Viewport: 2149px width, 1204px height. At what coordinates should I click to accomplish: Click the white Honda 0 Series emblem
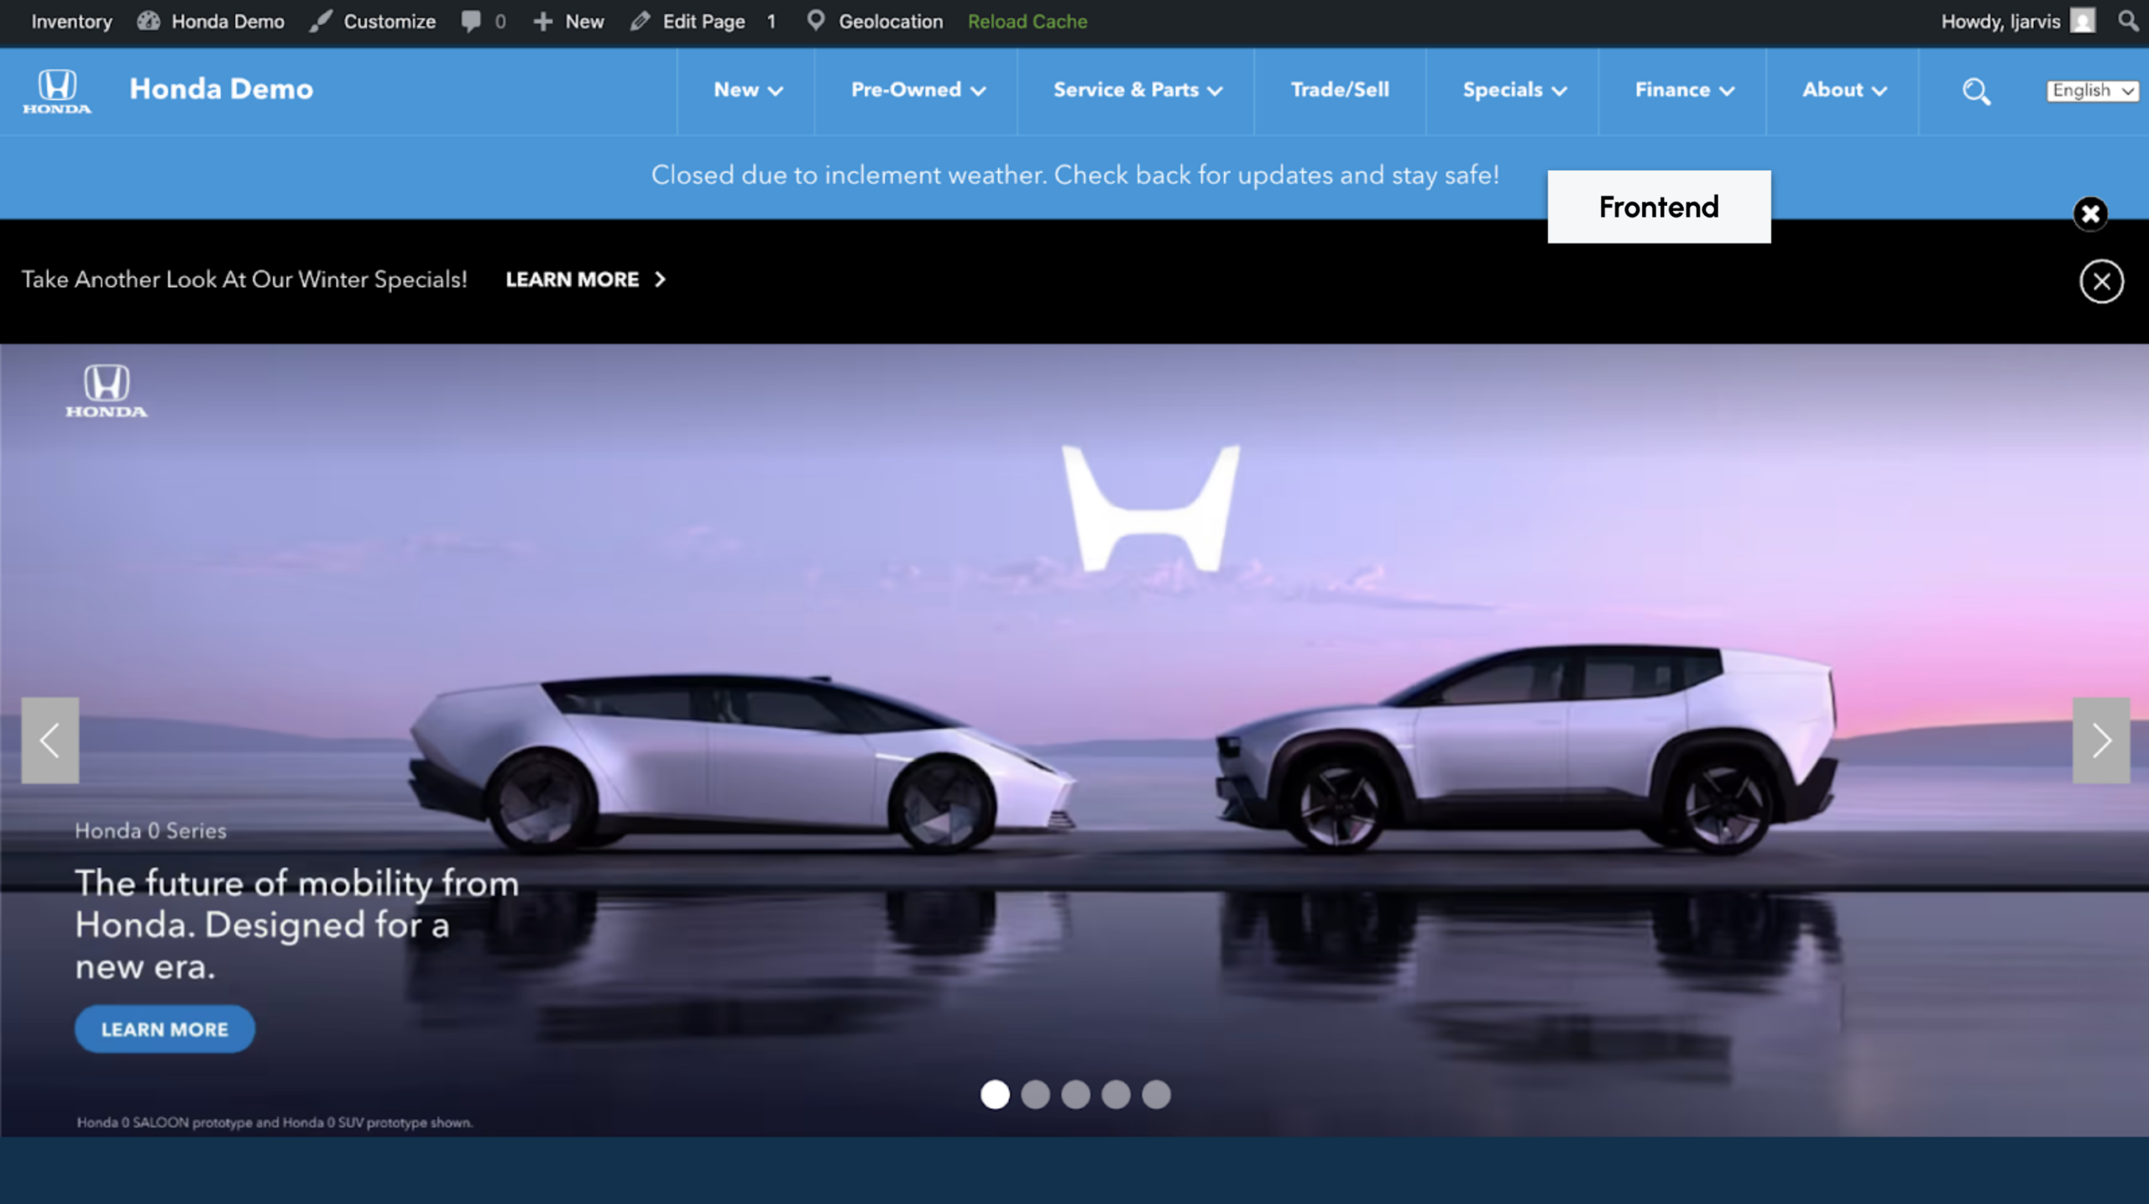(x=1151, y=509)
